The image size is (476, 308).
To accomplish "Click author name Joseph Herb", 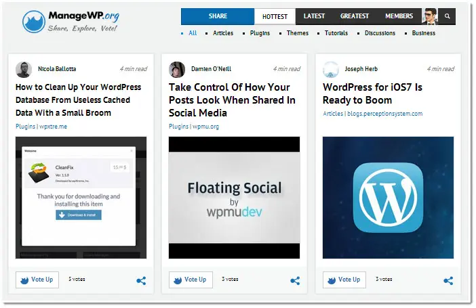I will 361,69.
